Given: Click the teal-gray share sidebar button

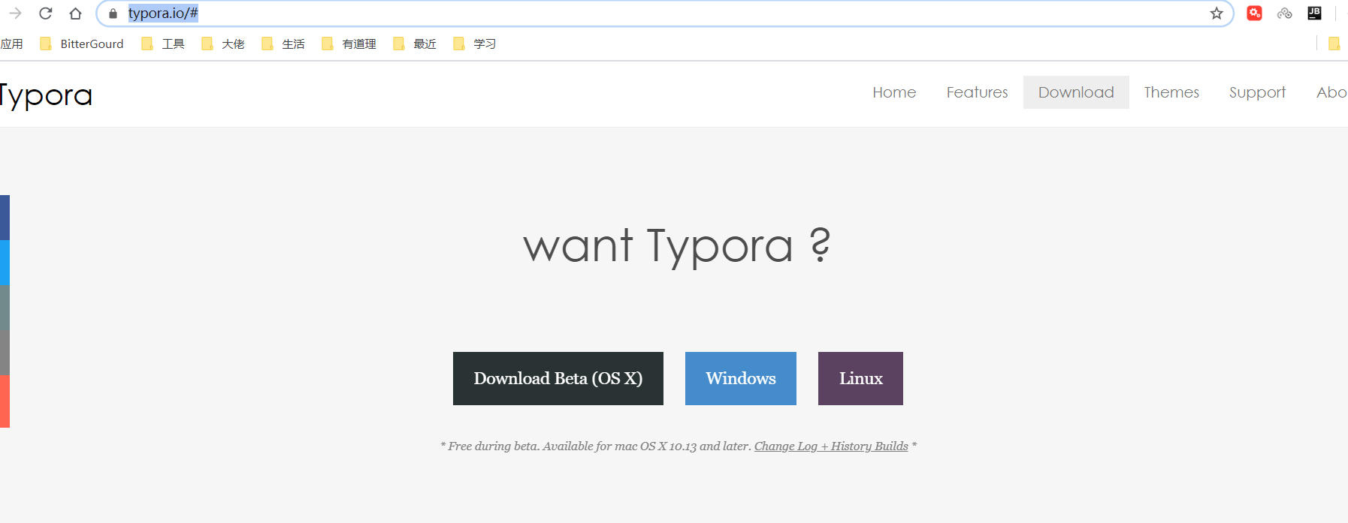Looking at the screenshot, I should (5, 308).
